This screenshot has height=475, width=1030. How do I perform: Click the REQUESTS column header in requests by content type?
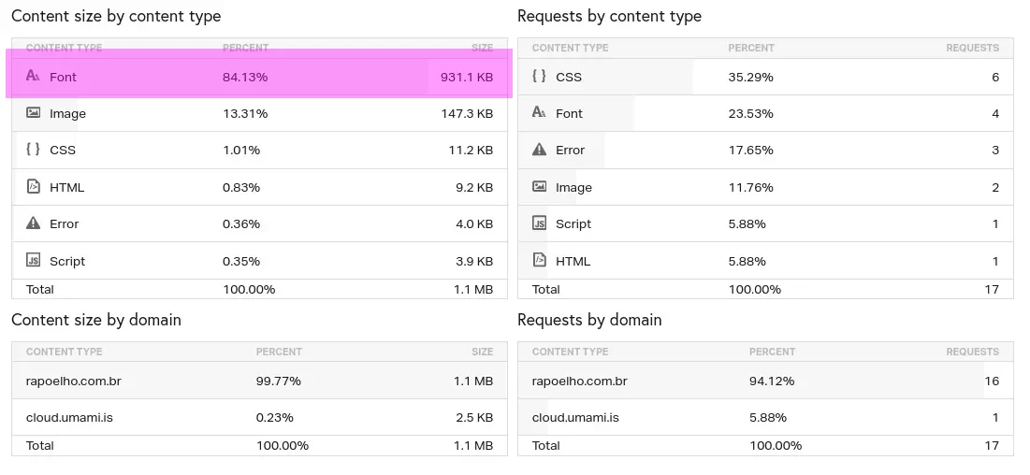pyautogui.click(x=972, y=48)
